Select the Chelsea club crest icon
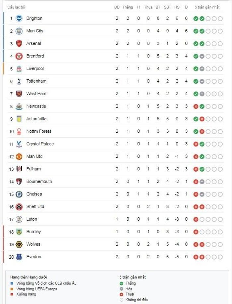This screenshot has height=304, width=232. tap(19, 194)
